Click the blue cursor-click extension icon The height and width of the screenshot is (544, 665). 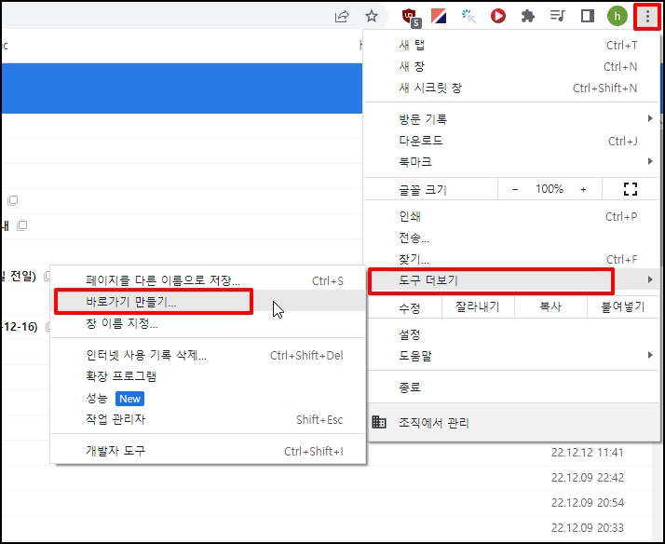tap(468, 17)
